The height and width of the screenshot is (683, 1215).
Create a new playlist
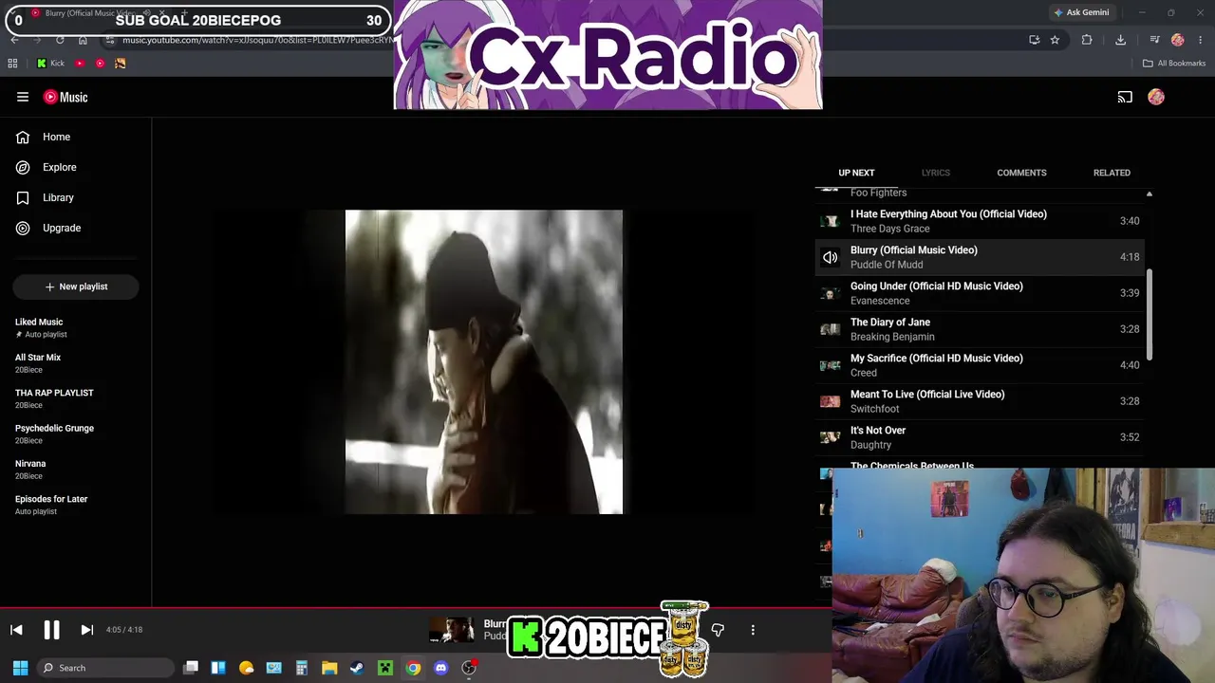click(x=76, y=286)
